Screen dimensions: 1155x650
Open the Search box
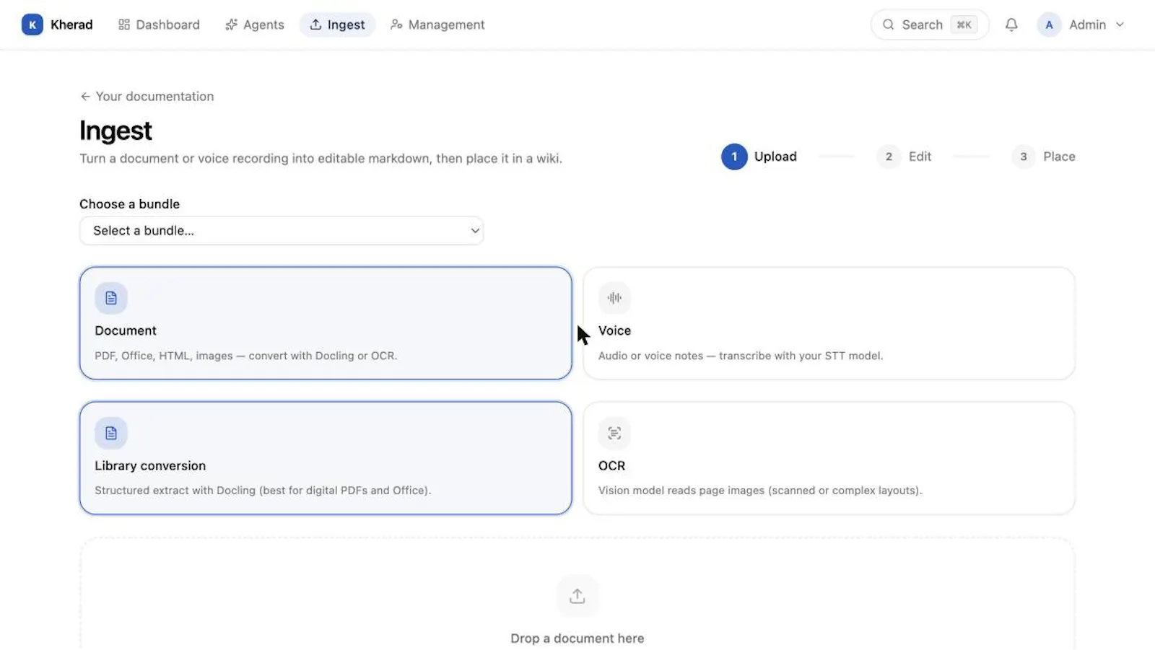929,25
